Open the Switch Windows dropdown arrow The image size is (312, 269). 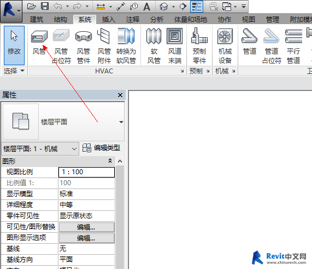[235, 7]
